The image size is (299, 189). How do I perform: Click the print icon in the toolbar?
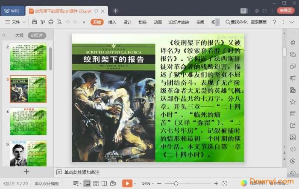(51, 22)
